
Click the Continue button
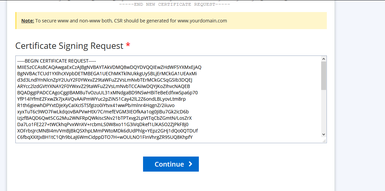tap(170, 164)
